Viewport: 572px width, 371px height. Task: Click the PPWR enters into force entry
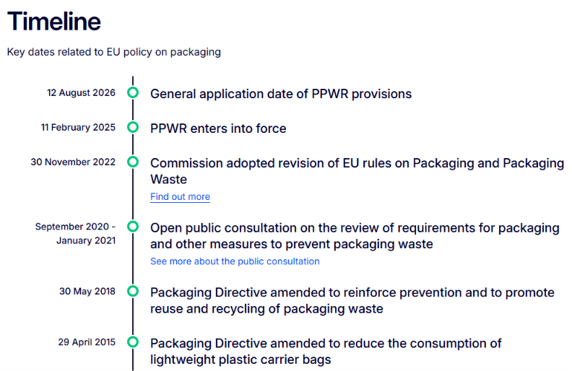click(218, 128)
